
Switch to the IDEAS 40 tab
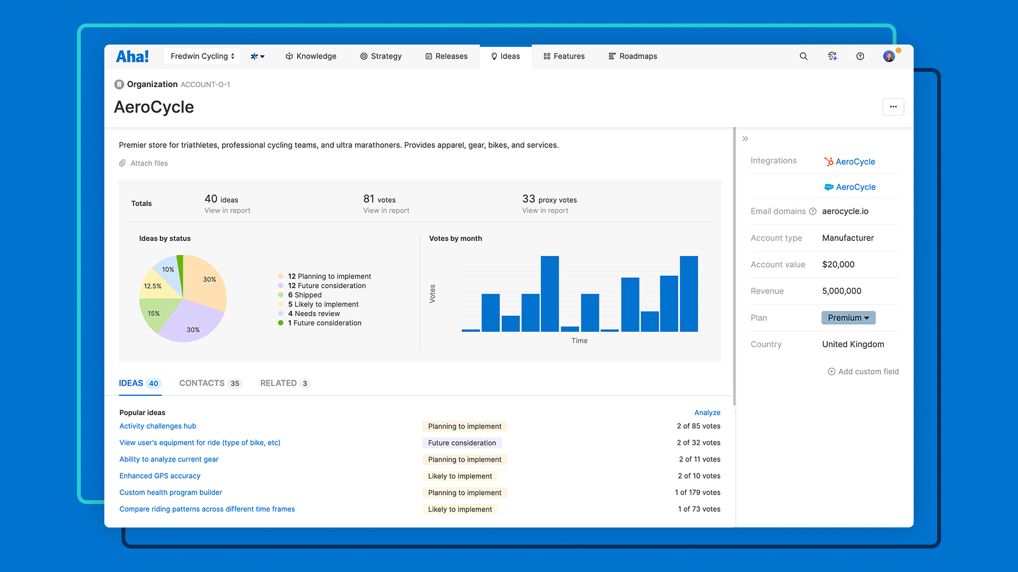click(x=140, y=383)
